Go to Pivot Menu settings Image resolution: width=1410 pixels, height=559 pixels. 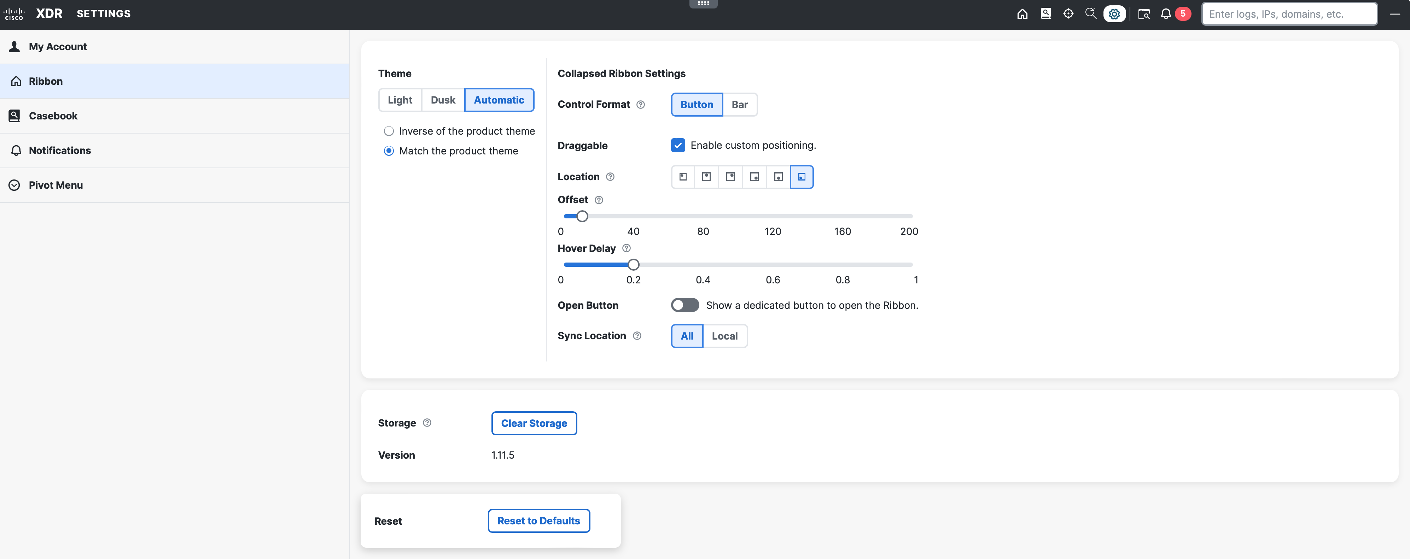coord(55,185)
